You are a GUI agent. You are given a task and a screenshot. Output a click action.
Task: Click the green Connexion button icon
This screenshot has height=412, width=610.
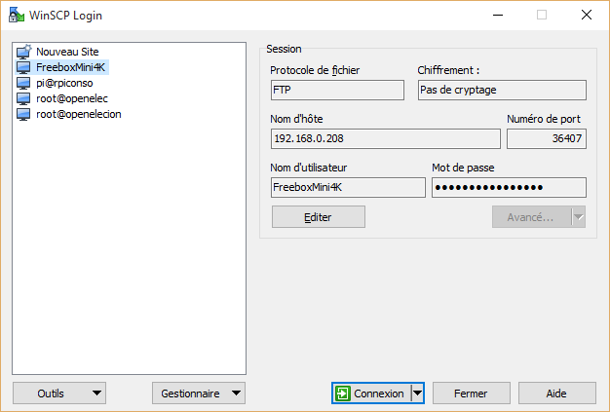pos(343,393)
